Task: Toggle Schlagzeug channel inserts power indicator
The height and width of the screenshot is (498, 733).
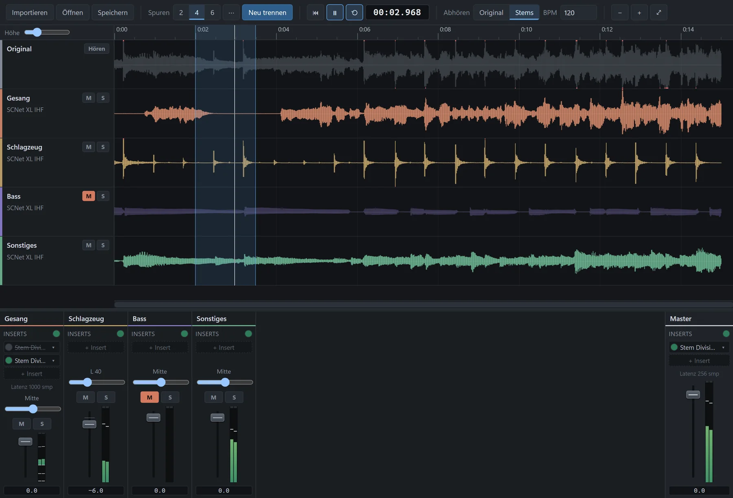Action: coord(121,334)
